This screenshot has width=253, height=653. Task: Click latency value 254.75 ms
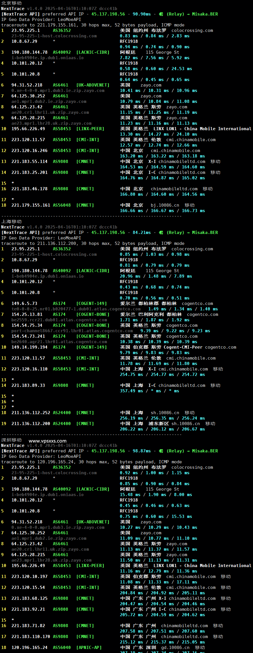(131, 374)
